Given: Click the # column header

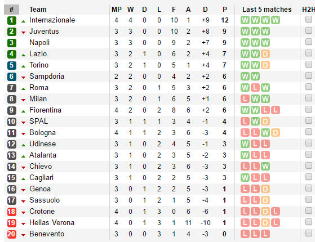Looking at the screenshot, I should [x=11, y=10].
